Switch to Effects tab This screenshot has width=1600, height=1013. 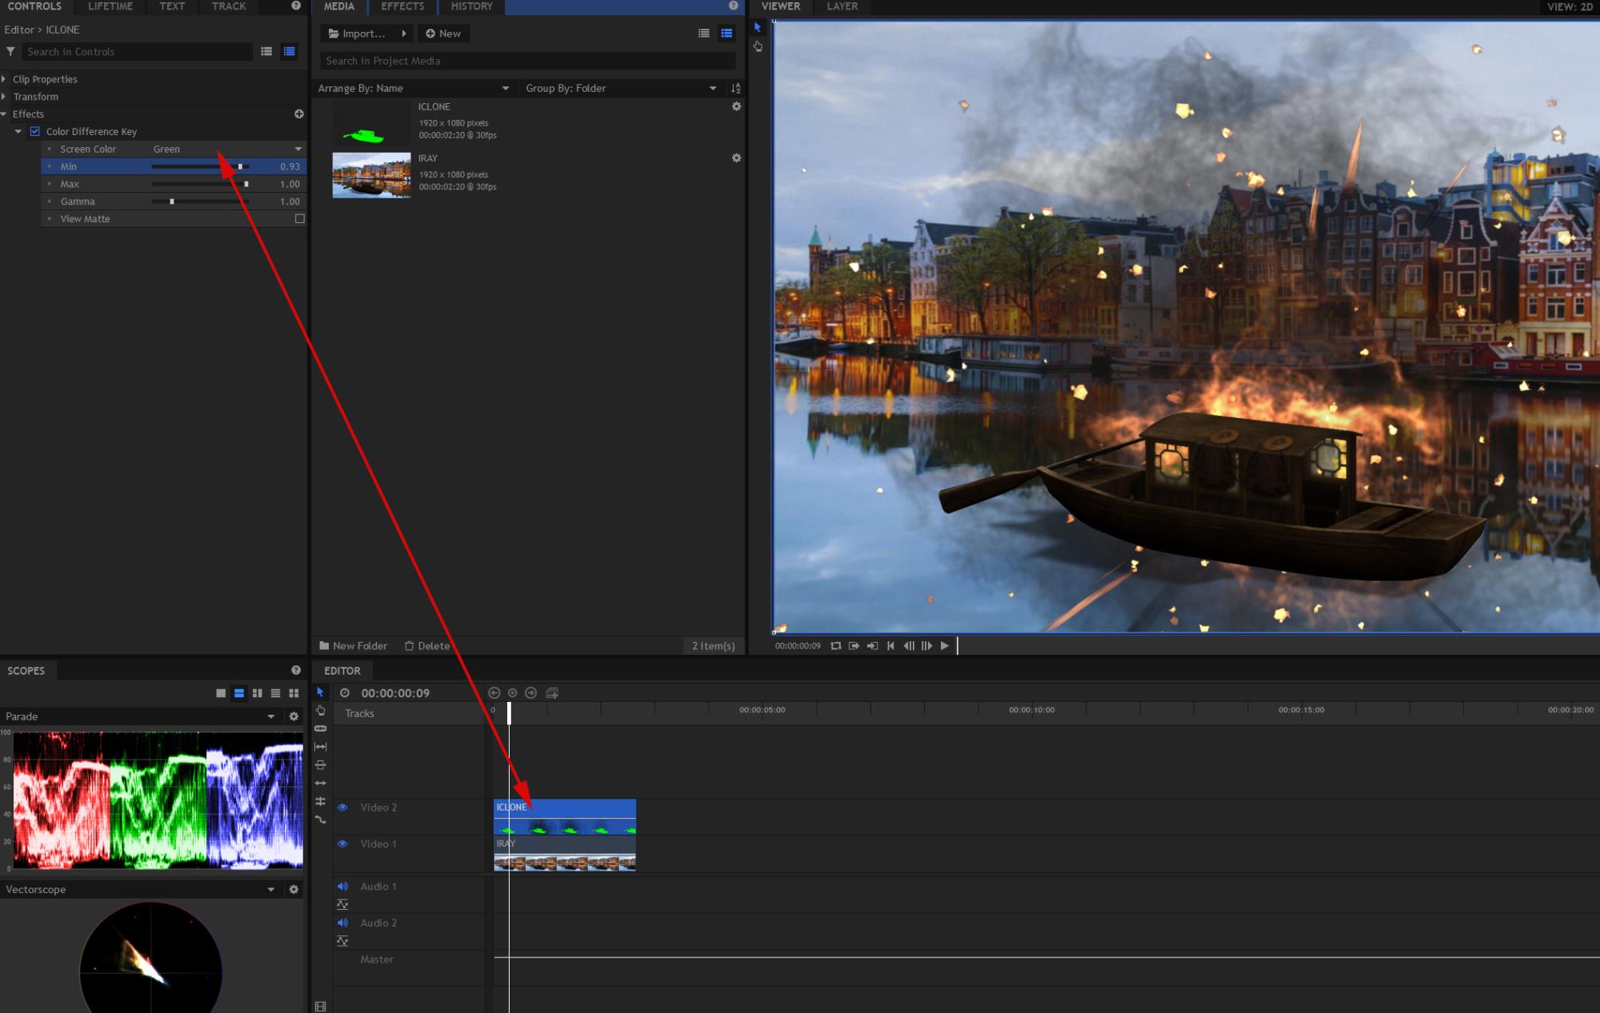402,6
